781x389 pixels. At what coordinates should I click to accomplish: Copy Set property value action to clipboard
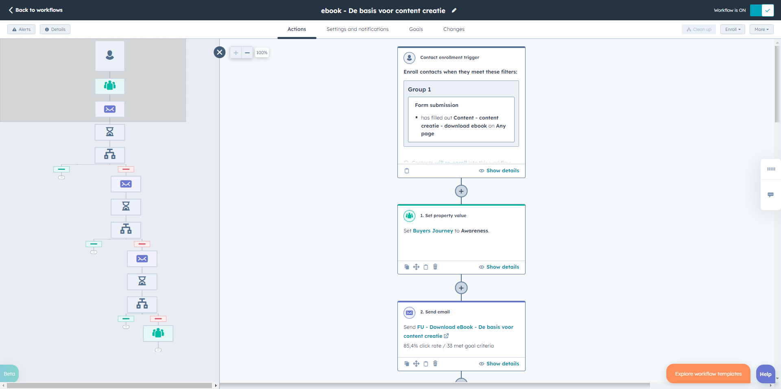point(426,267)
